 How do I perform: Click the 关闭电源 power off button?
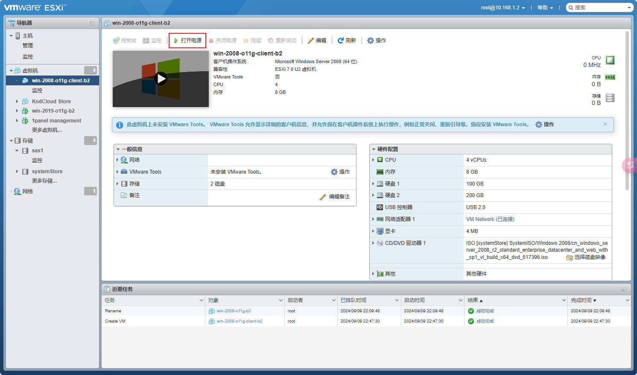click(222, 41)
